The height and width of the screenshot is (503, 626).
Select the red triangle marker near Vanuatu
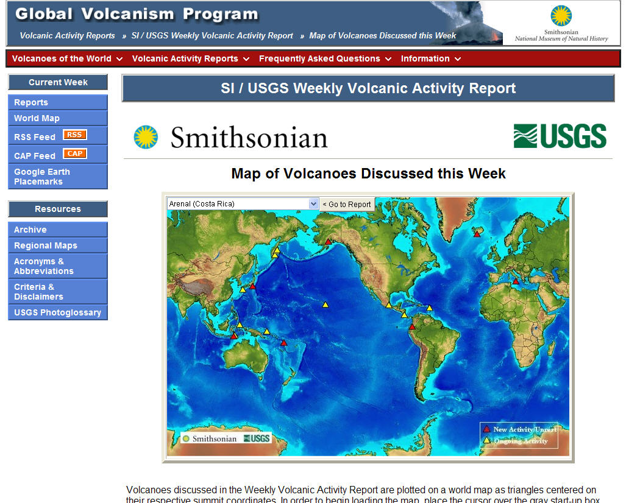pyautogui.click(x=284, y=343)
